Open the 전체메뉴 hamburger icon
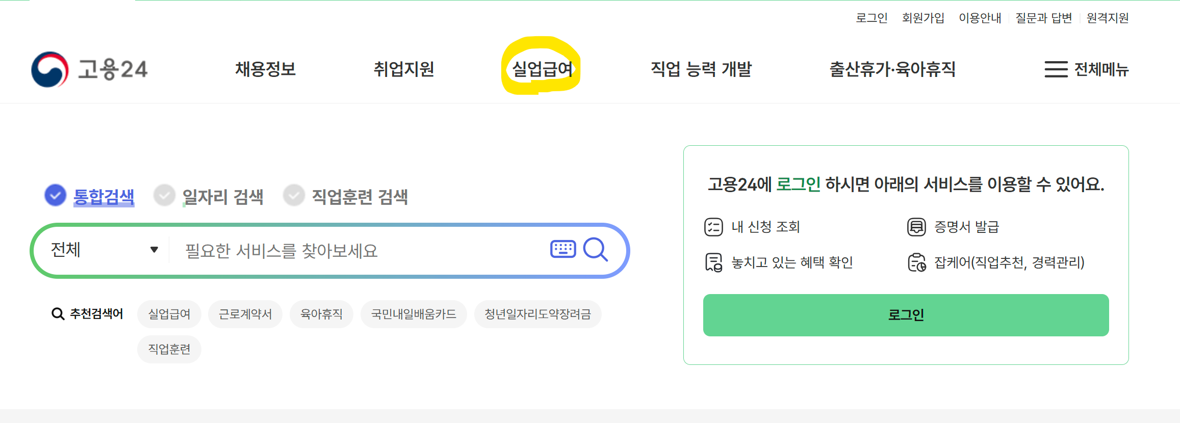Image resolution: width=1180 pixels, height=423 pixels. tap(1055, 70)
